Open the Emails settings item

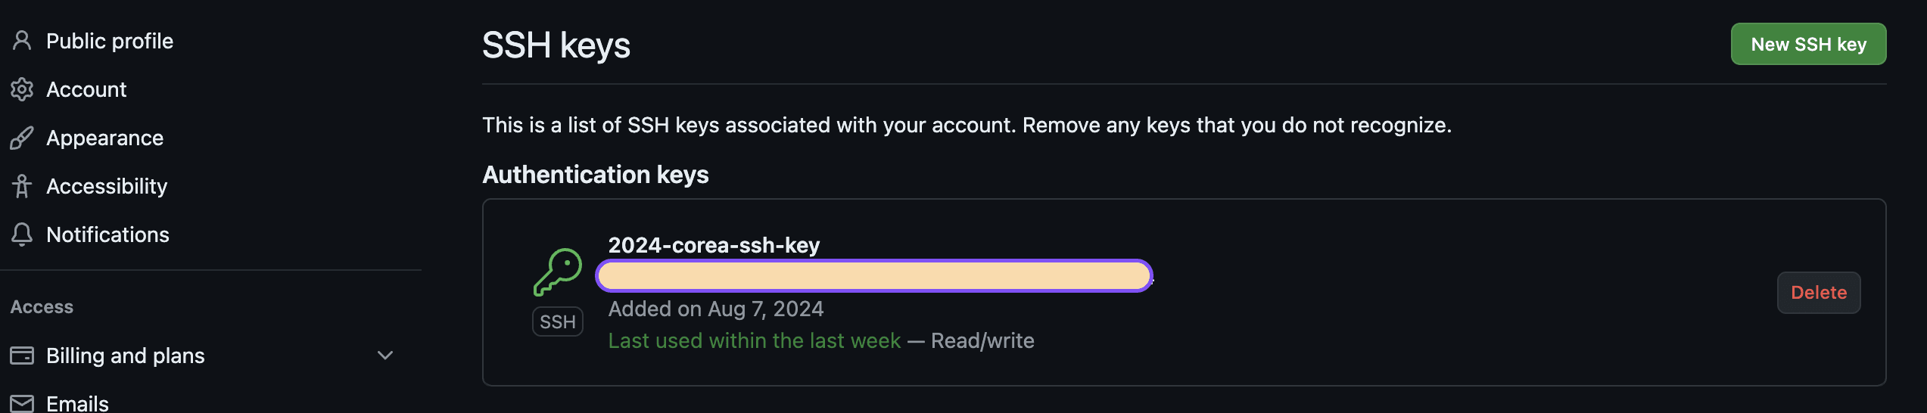[x=77, y=403]
